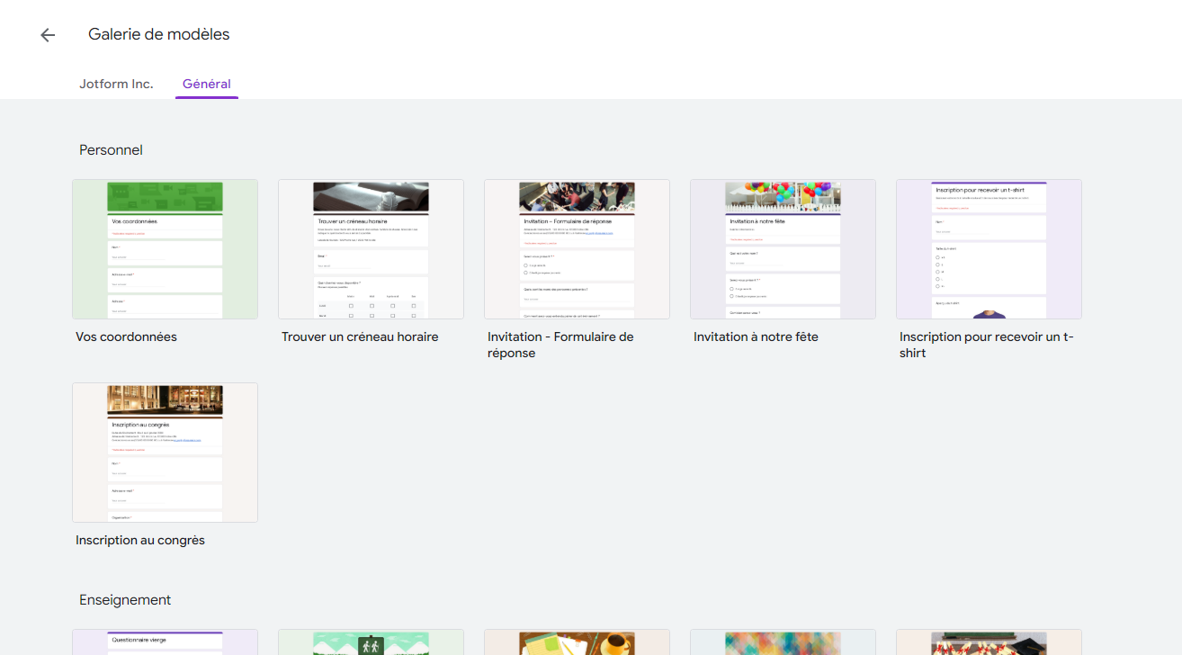This screenshot has height=655, width=1182.
Task: Click the "Galerie de modèles" page title
Action: [x=159, y=34]
